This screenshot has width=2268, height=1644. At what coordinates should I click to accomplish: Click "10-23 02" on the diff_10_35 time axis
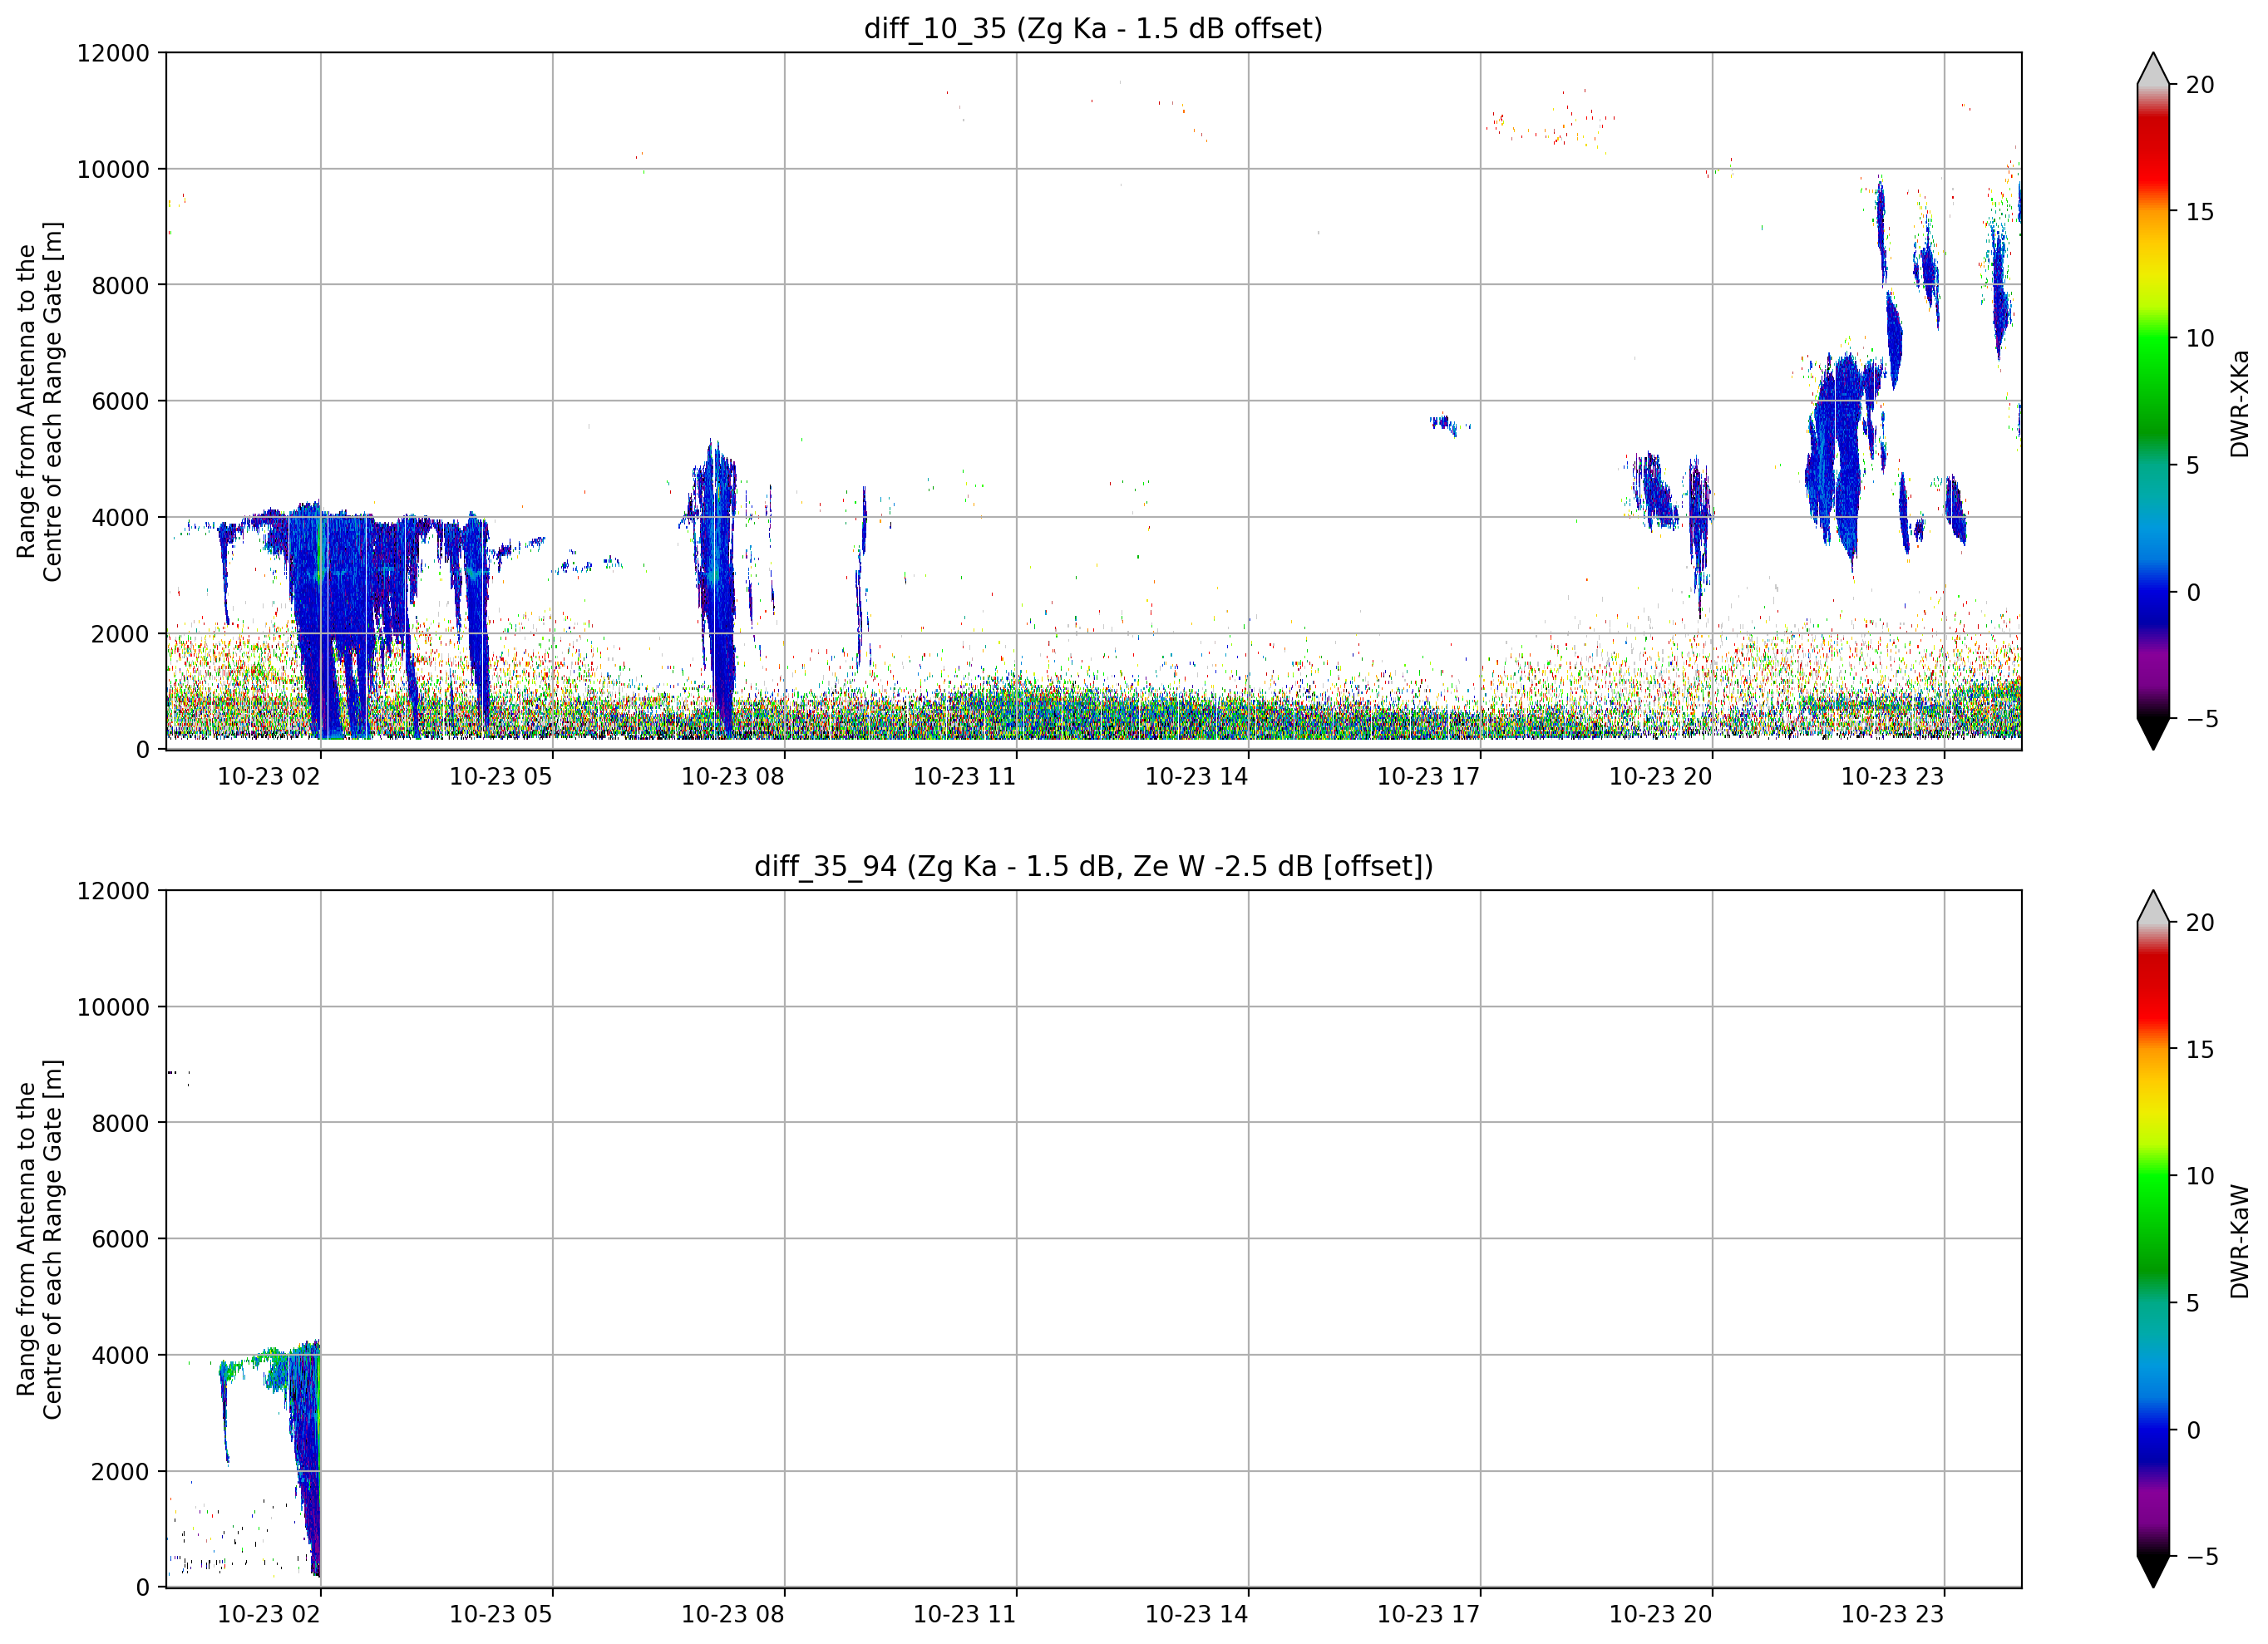click(x=269, y=777)
